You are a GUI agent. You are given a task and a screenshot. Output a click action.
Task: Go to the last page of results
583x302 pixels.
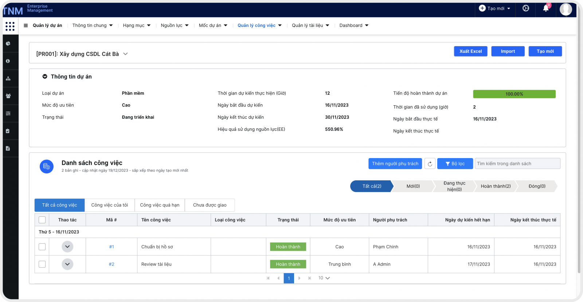point(310,278)
